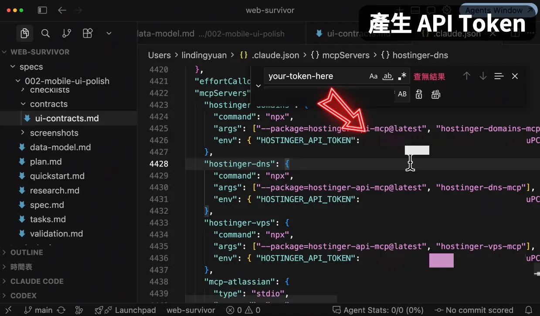
Task: Expand the 時間表 section
Action: (21, 266)
